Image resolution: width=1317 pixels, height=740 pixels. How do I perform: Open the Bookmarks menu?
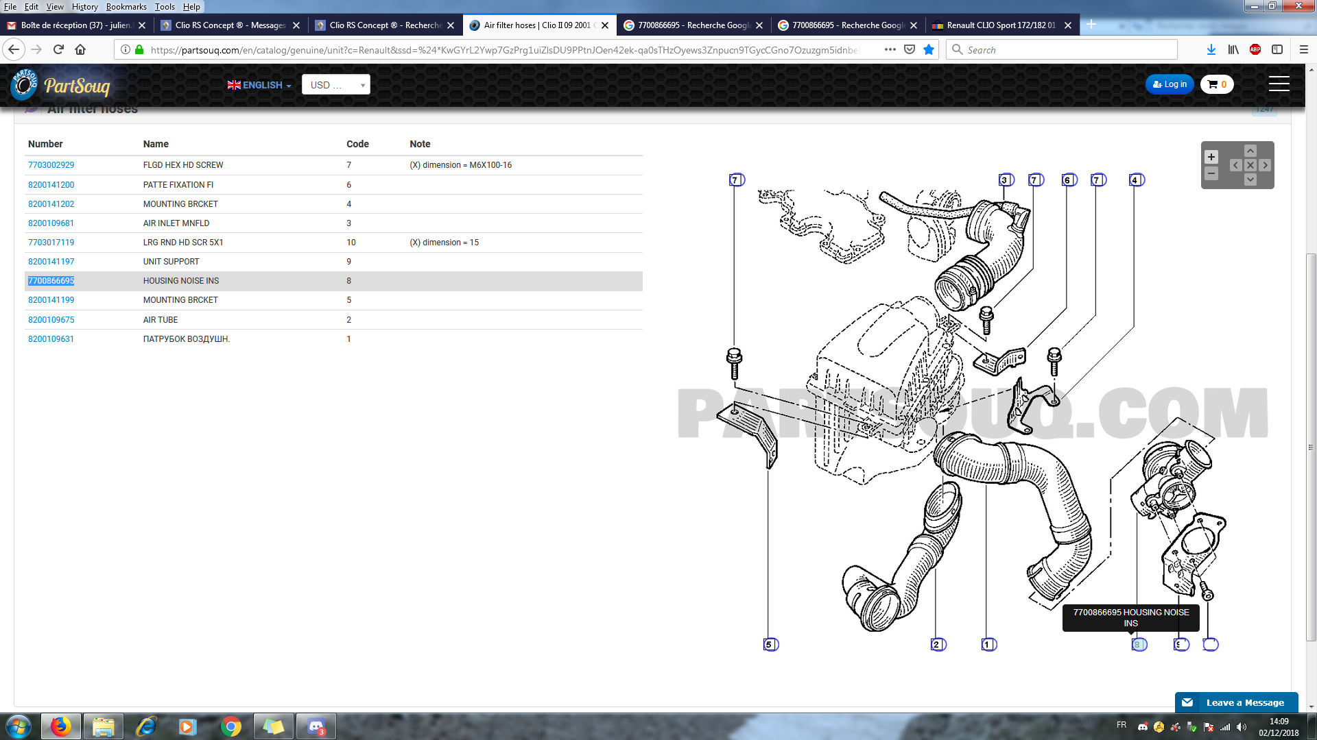pyautogui.click(x=126, y=7)
